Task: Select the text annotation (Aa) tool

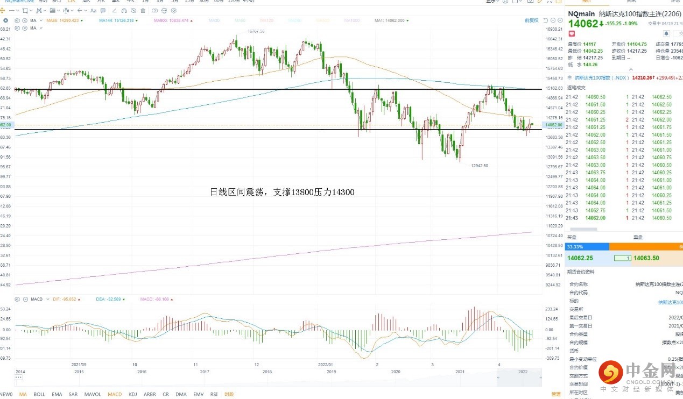Action: [94, 10]
